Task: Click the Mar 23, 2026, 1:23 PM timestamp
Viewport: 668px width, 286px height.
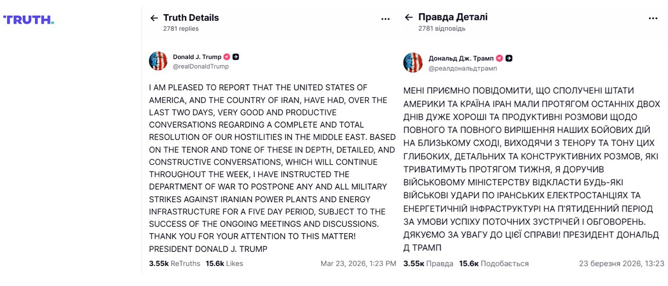Action: point(358,263)
